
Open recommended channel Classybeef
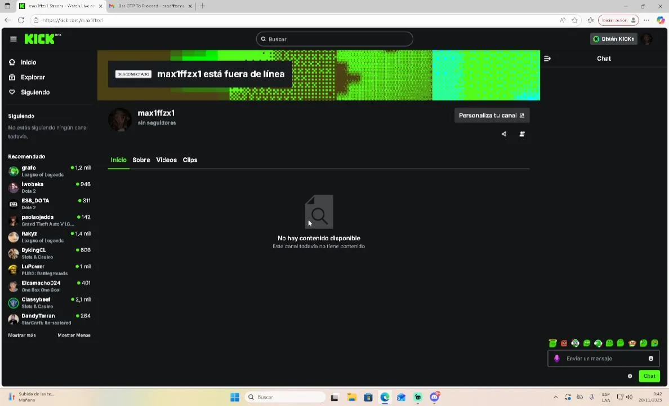tap(50, 303)
